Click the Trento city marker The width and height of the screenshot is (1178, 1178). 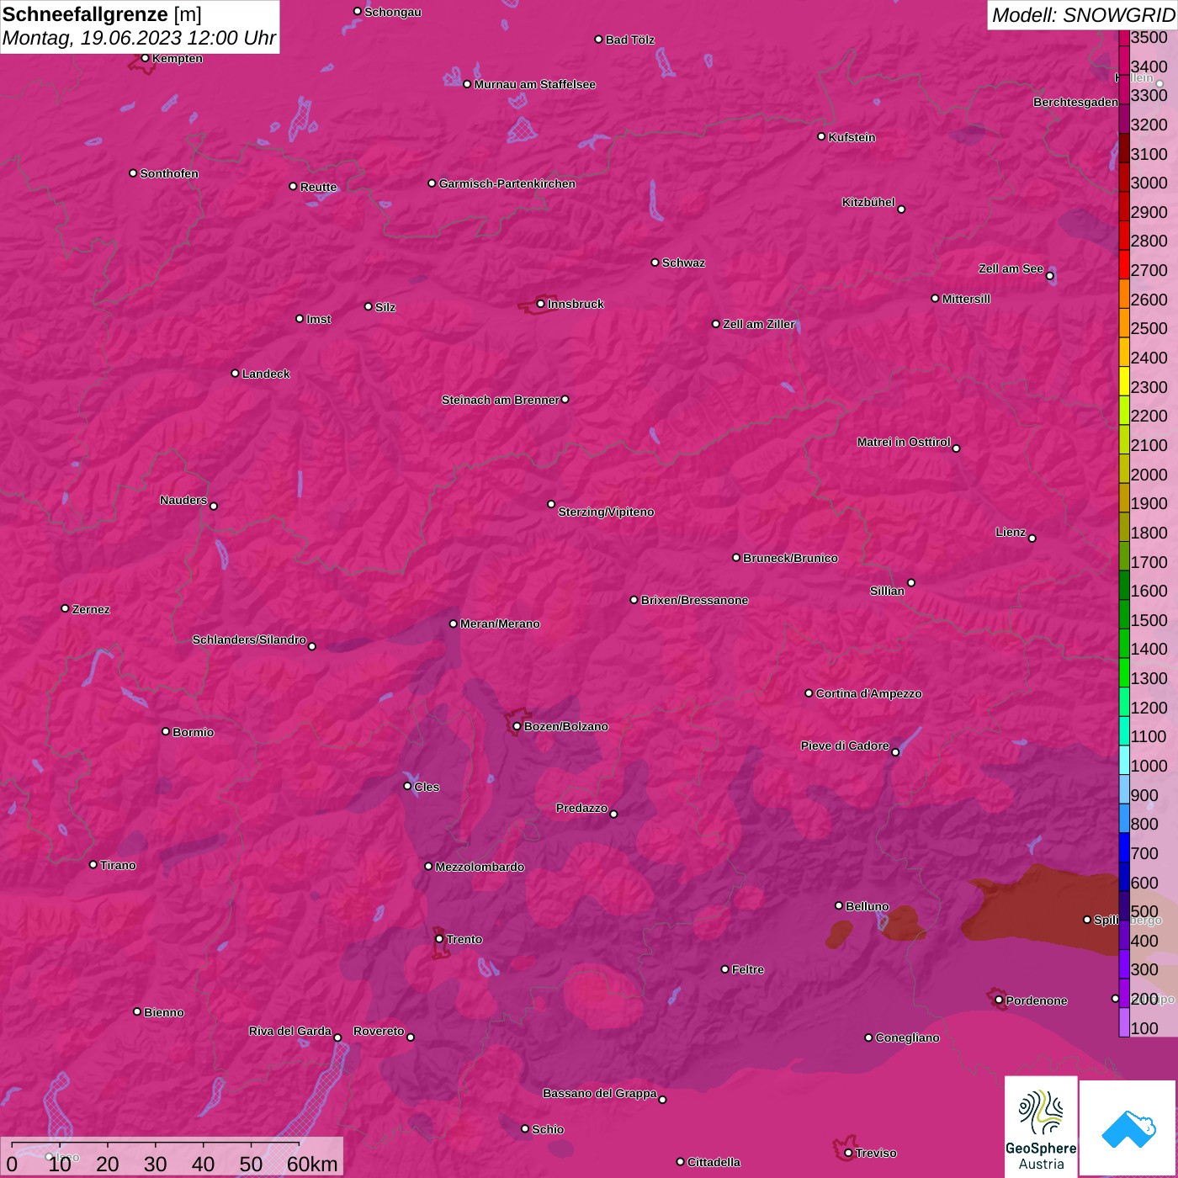click(439, 939)
